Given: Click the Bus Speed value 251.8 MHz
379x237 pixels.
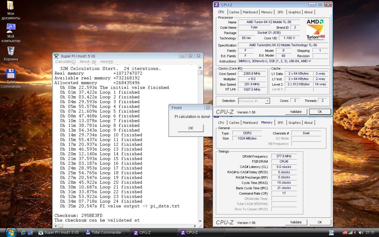Looking at the screenshot, I should (252, 84).
